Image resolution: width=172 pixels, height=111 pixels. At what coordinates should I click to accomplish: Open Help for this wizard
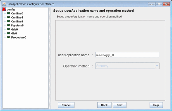pyautogui.click(x=156, y=105)
